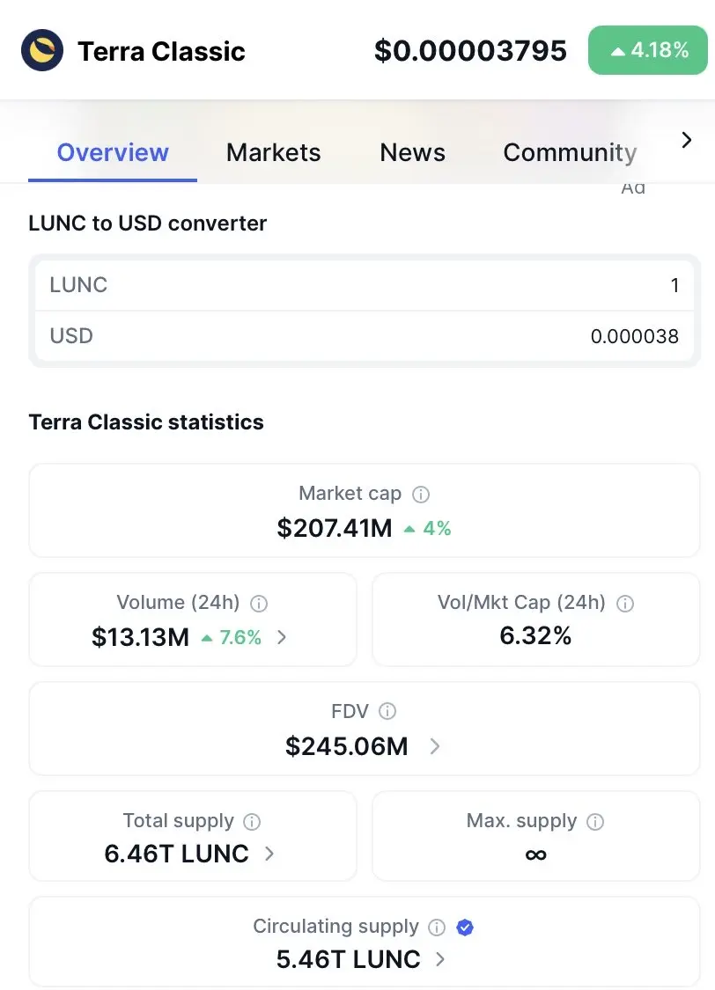This screenshot has height=990, width=715.
Task: Show more tabs with right arrow
Action: point(687,140)
